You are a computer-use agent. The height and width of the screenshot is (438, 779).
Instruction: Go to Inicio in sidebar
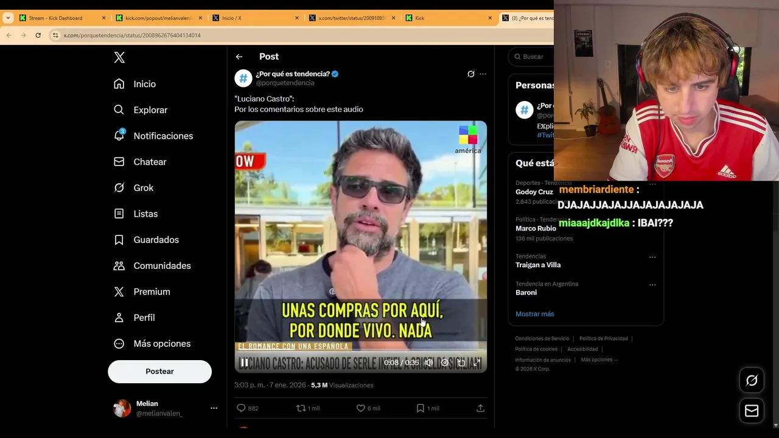coord(134,84)
